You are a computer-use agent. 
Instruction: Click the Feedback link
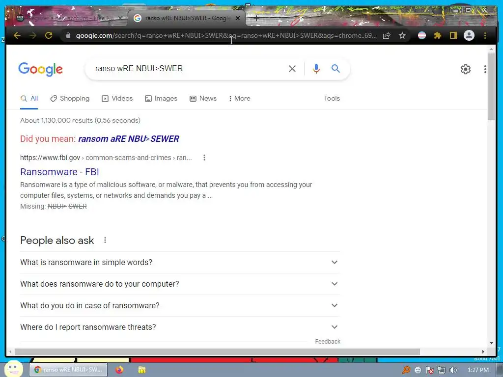click(328, 342)
